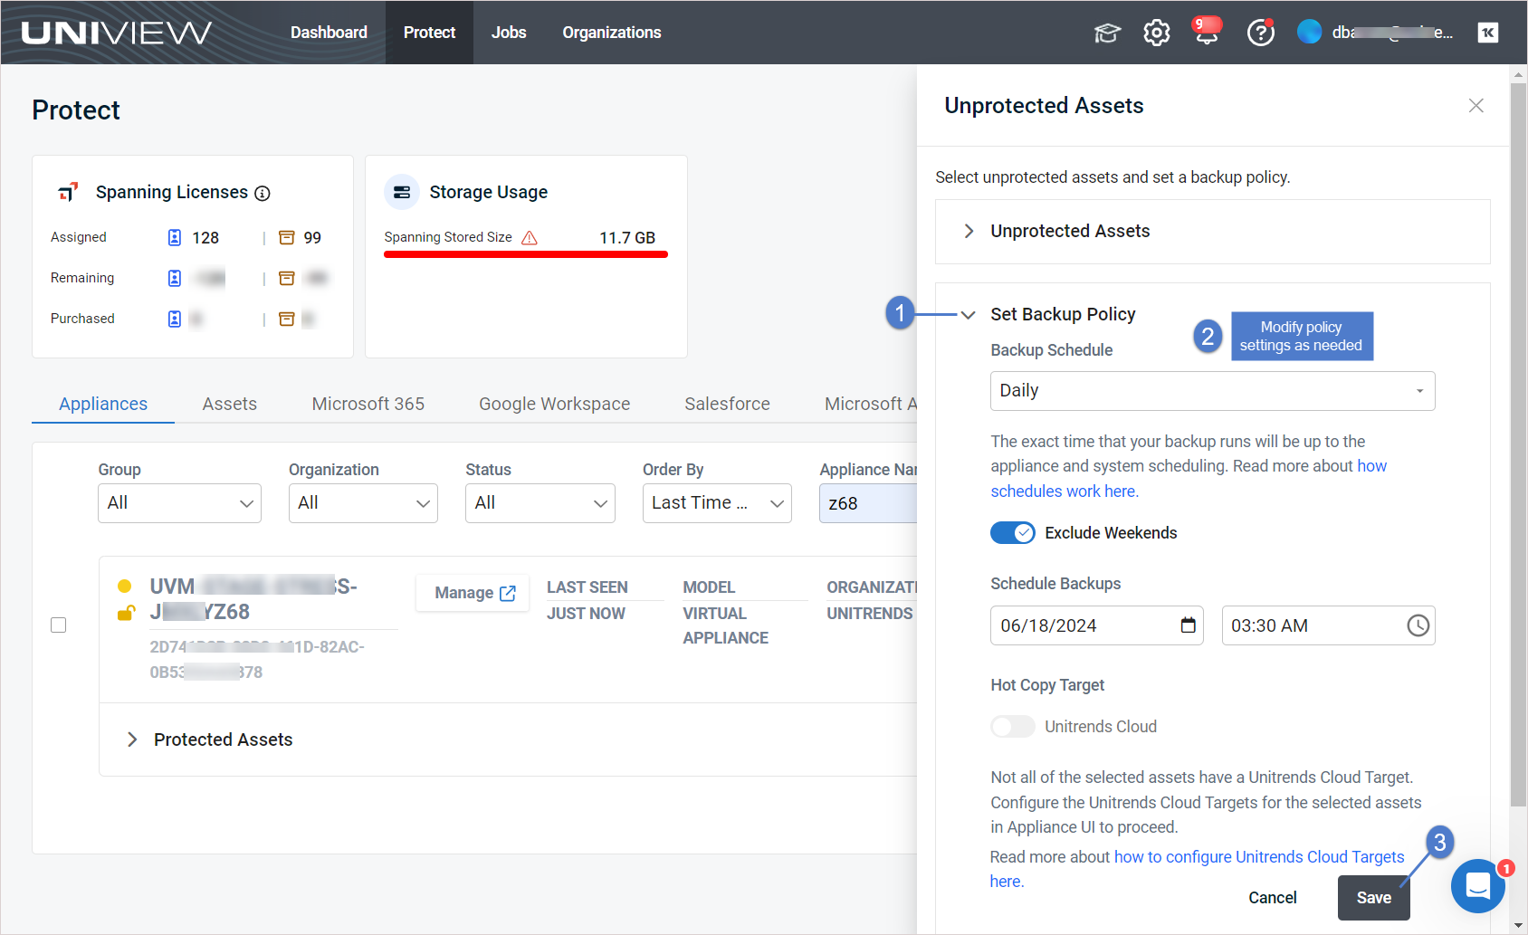Open the notifications bell with 9 alerts
1528x935 pixels.
click(1207, 32)
